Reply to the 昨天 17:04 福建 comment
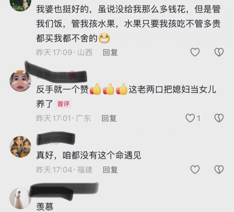The width and height of the screenshot is (234, 212). pos(110,170)
